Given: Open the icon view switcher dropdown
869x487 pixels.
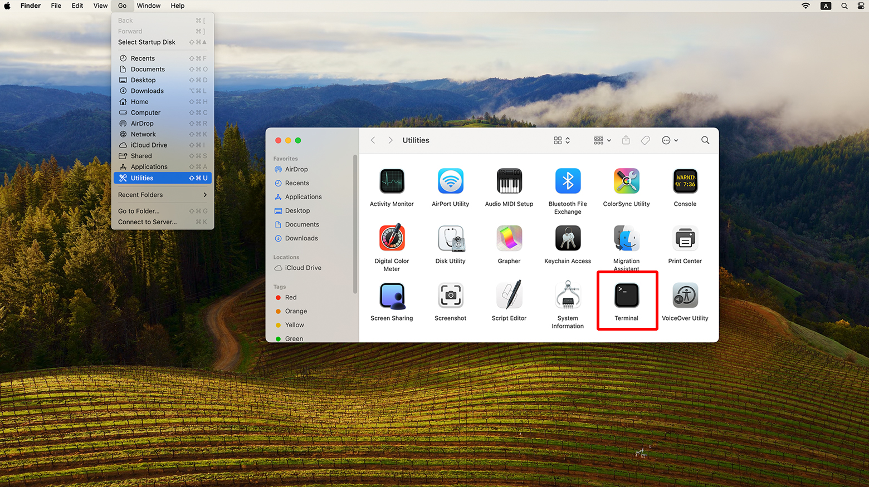Looking at the screenshot, I should click(x=562, y=140).
